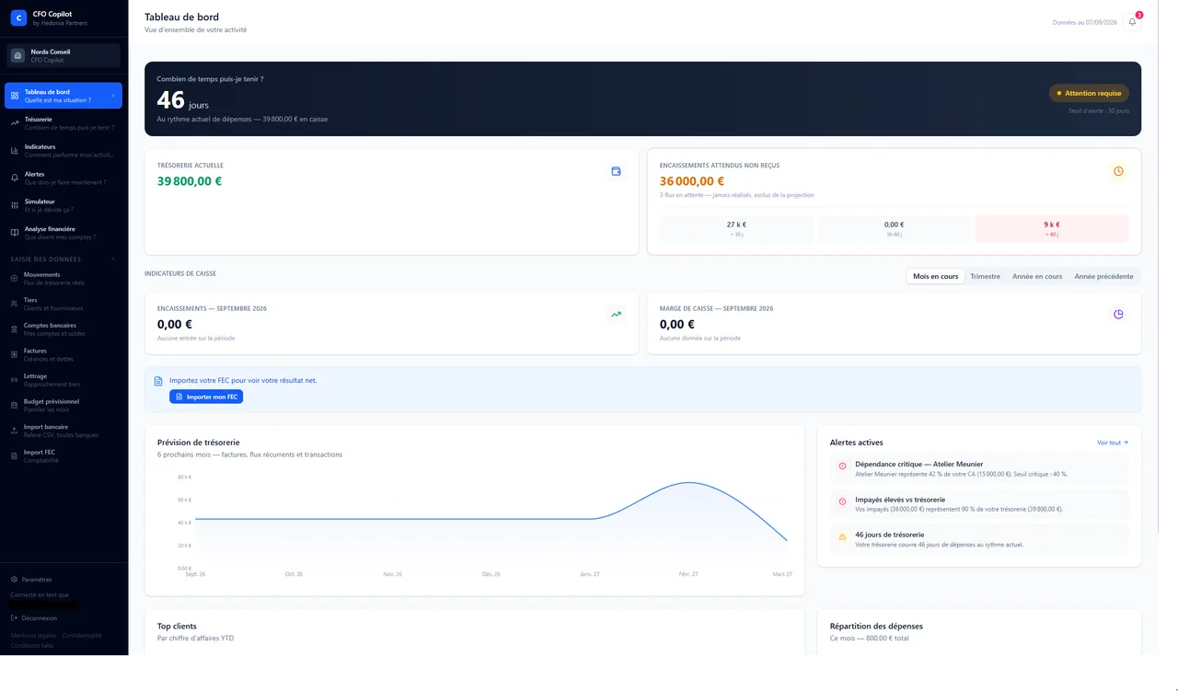
Task: Open Paramètres settings
Action: tap(31, 580)
